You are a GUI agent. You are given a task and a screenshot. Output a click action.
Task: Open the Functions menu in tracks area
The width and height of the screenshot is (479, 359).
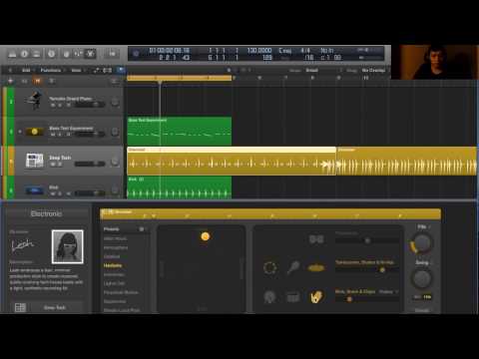pyautogui.click(x=51, y=70)
